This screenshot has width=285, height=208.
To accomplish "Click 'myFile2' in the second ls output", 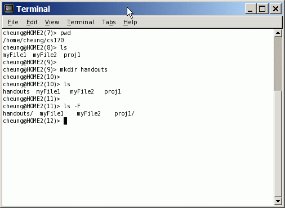I will [82, 91].
